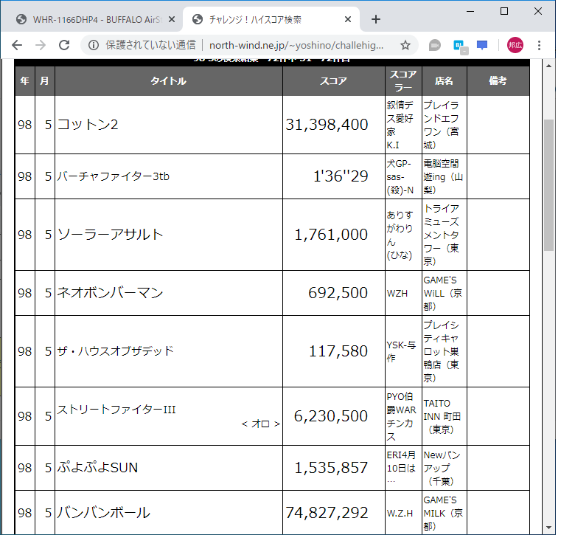575x535 pixels.
Task: Select the title コットン2
Action: tap(88, 125)
